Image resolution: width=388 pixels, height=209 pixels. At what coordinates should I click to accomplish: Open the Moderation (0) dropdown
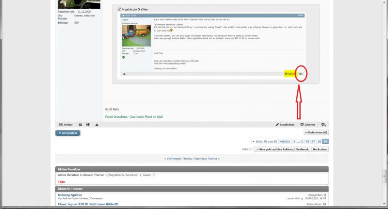coord(316,132)
